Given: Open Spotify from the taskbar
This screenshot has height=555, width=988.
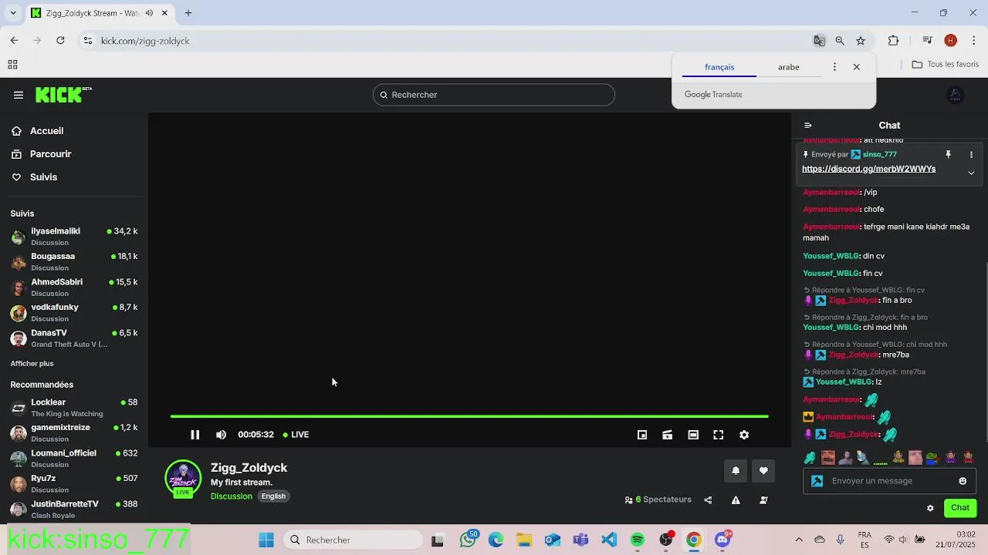Looking at the screenshot, I should 638,540.
